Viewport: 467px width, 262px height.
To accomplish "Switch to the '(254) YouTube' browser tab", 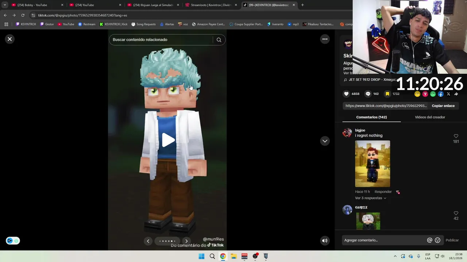I will [x=95, y=5].
